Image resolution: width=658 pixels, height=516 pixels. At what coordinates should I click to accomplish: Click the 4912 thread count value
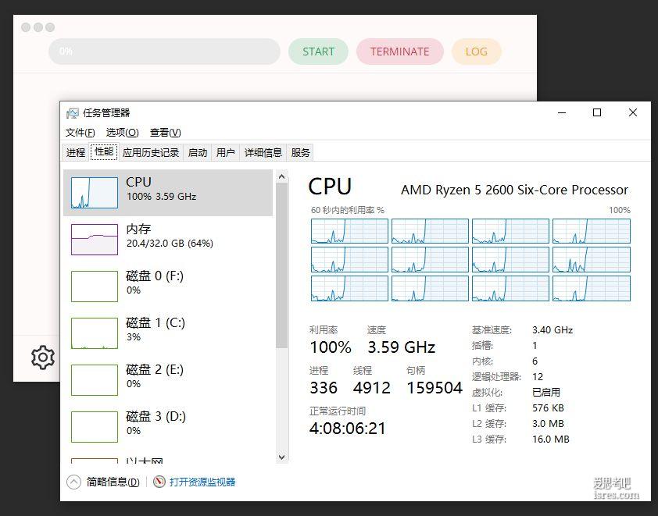tap(372, 388)
